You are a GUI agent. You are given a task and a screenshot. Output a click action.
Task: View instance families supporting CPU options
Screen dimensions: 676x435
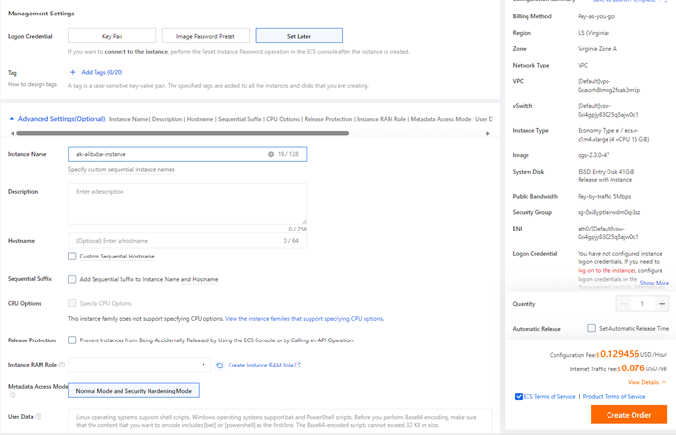pos(304,319)
